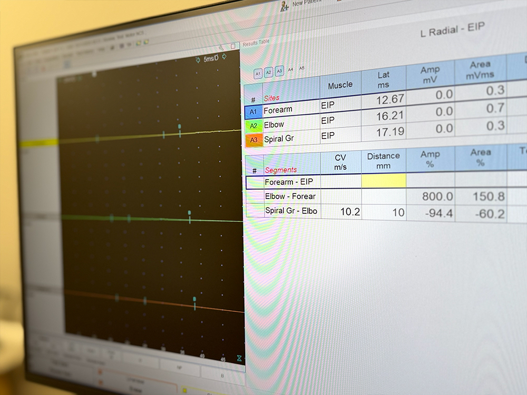The width and height of the screenshot is (527, 395).
Task: Select the Forearm - EIP segment row
Action: 290,182
